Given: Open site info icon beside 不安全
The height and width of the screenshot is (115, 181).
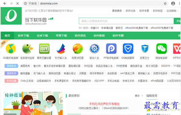Looking at the screenshot, I should pyautogui.click(x=25, y=4).
